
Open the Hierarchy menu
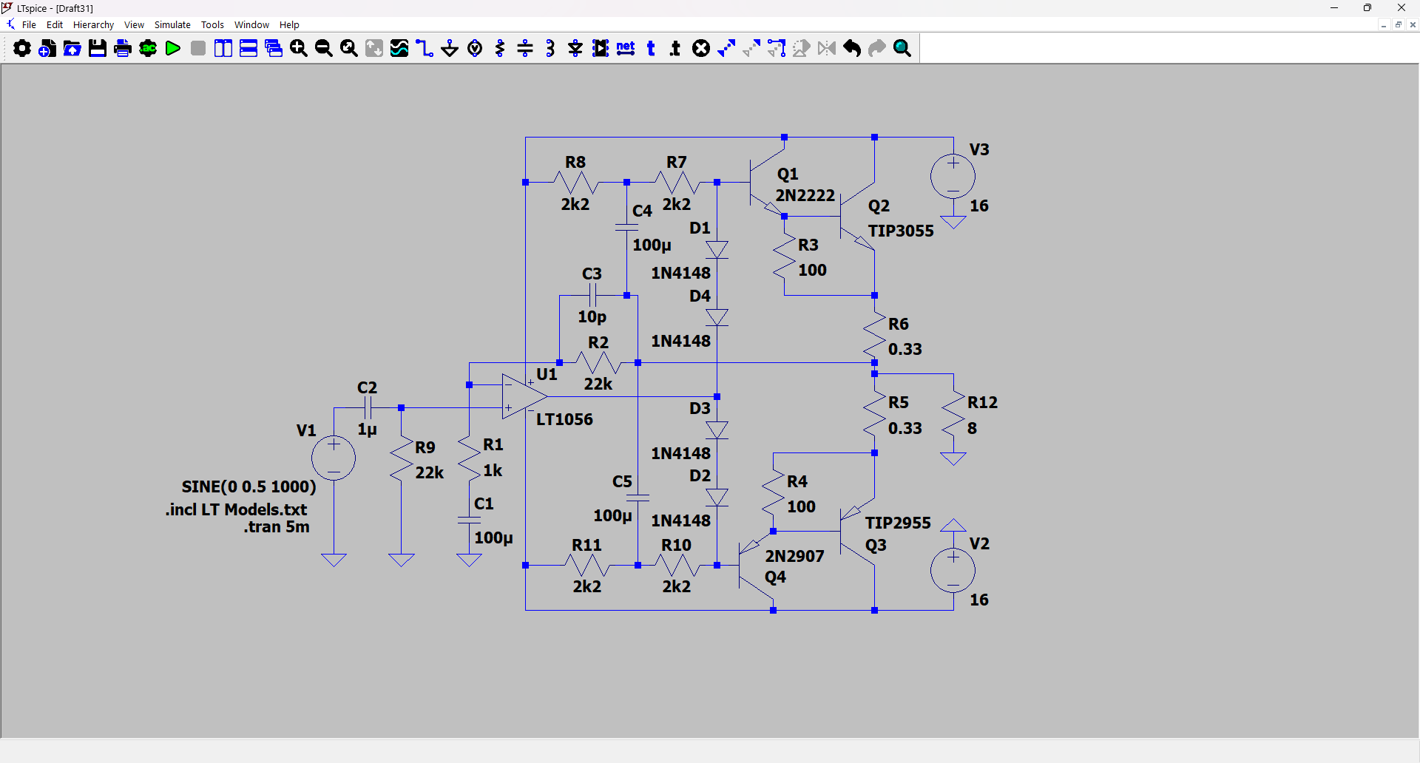(93, 24)
